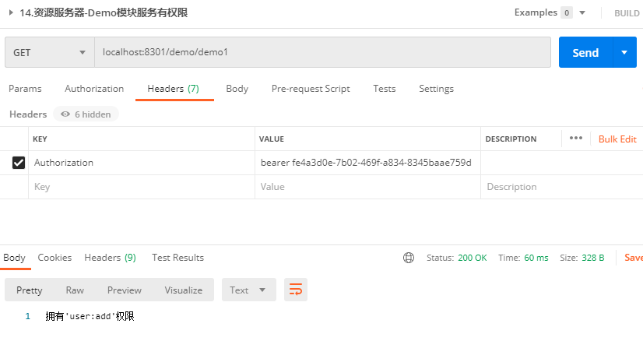
Task: Click the empty Key input field
Action: tap(142, 187)
